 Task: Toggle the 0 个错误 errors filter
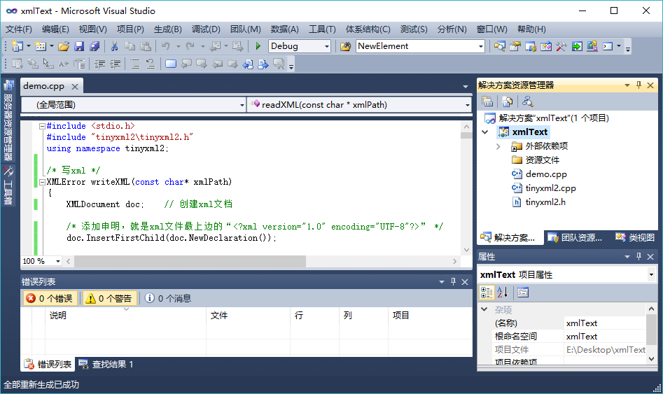click(x=50, y=298)
